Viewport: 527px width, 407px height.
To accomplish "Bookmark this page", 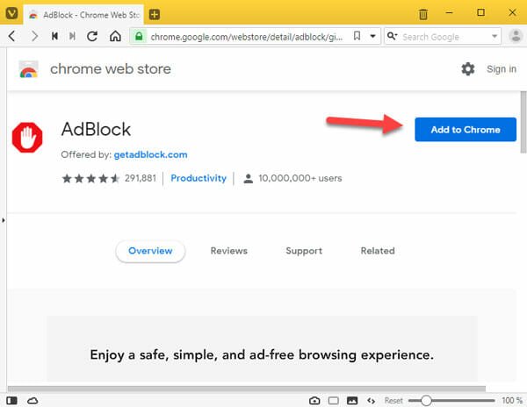I will click(x=357, y=36).
